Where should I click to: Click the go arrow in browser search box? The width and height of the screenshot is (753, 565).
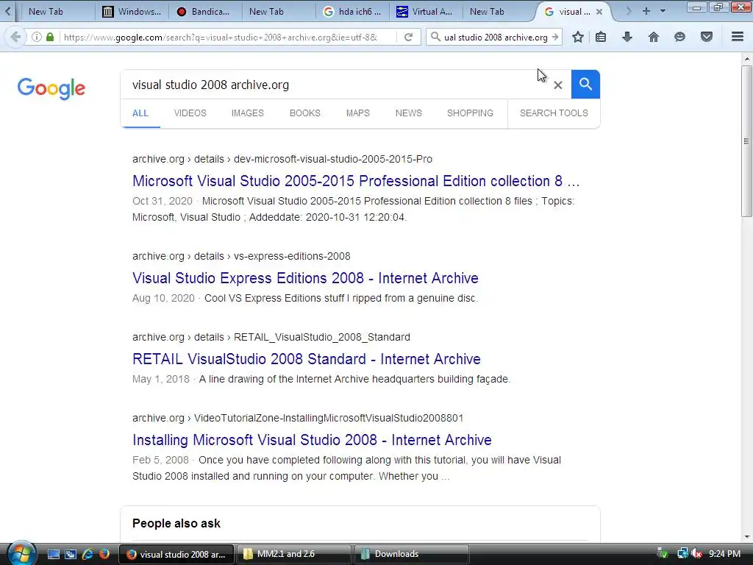coord(555,37)
